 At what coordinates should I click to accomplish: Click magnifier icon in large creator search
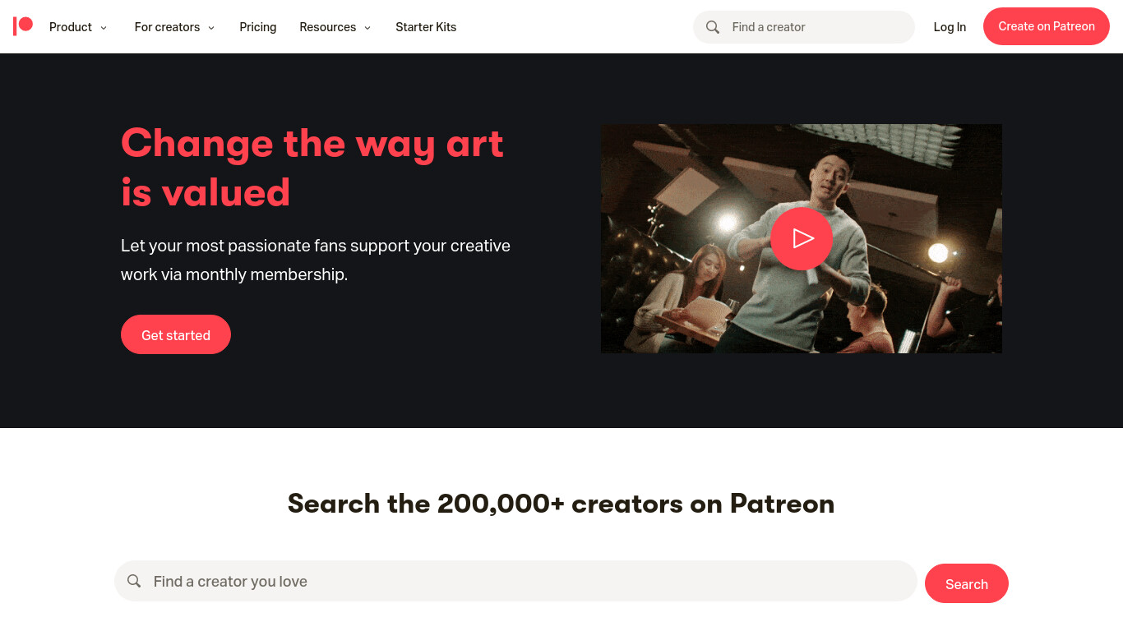coord(134,581)
